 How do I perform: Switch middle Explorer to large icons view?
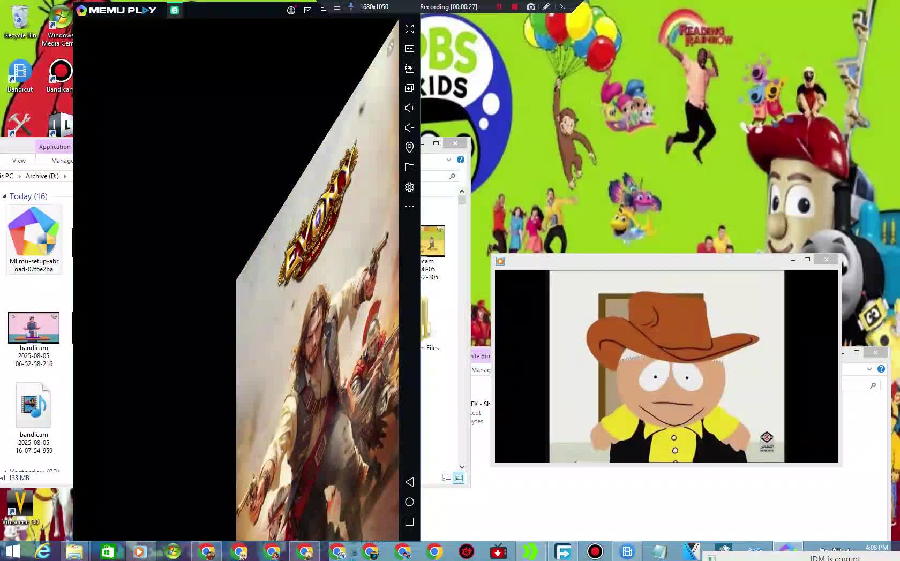459,477
